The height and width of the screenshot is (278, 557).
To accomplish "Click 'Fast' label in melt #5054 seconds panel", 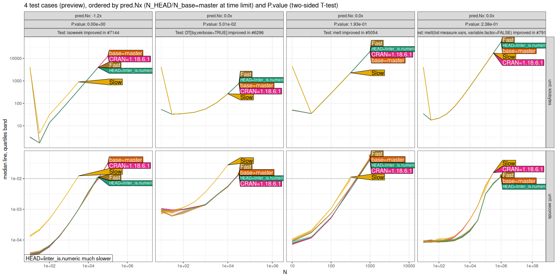I will click(x=377, y=154).
